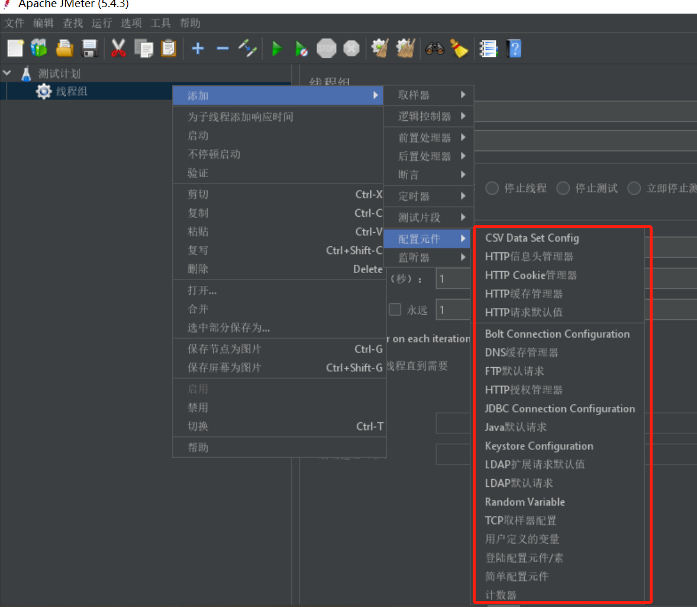This screenshot has height=607, width=697.
Task: Click the Toggle enable/disable icon
Action: [247, 49]
